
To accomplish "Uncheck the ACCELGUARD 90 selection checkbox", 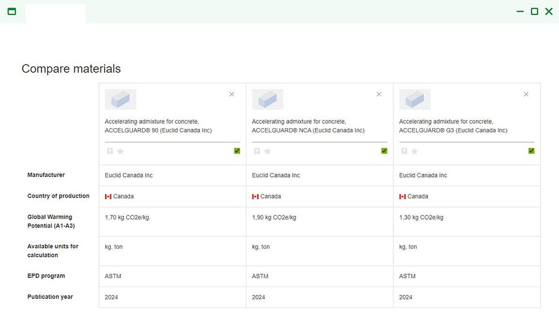I will (237, 151).
